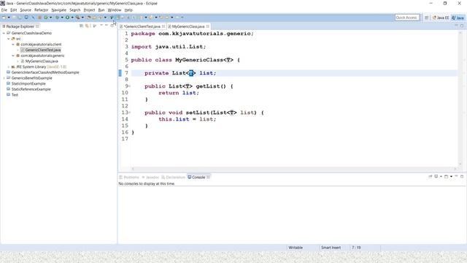This screenshot has width=467, height=263.
Task: Open the Declaration tab
Action: [x=173, y=177]
